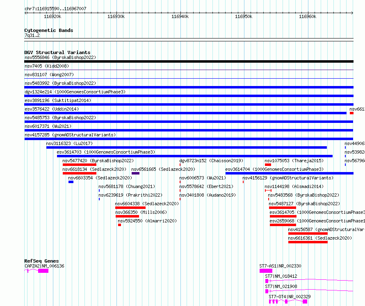The image size is (365, 306).
Task: Click red bar of nsv4156587 gnomAD variant
Action: [x=308, y=233]
